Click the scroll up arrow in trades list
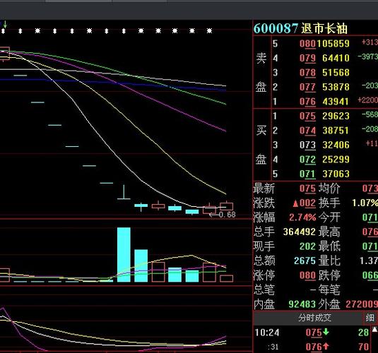The height and width of the screenshot is (353, 378). [x=375, y=330]
